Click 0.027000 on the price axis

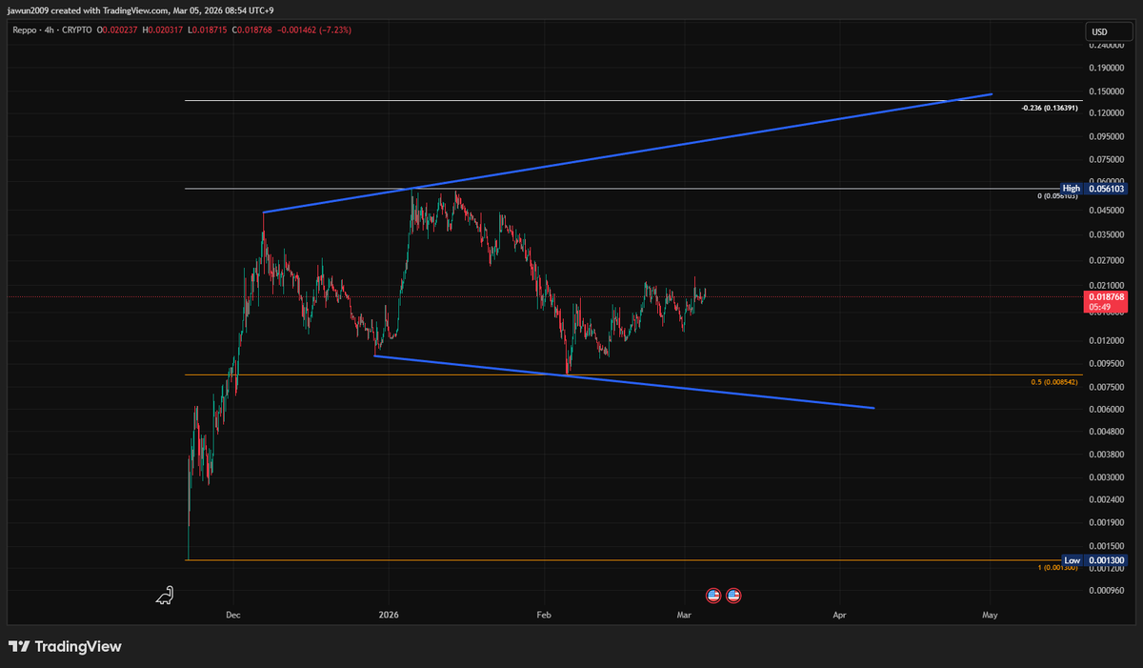(1105, 259)
